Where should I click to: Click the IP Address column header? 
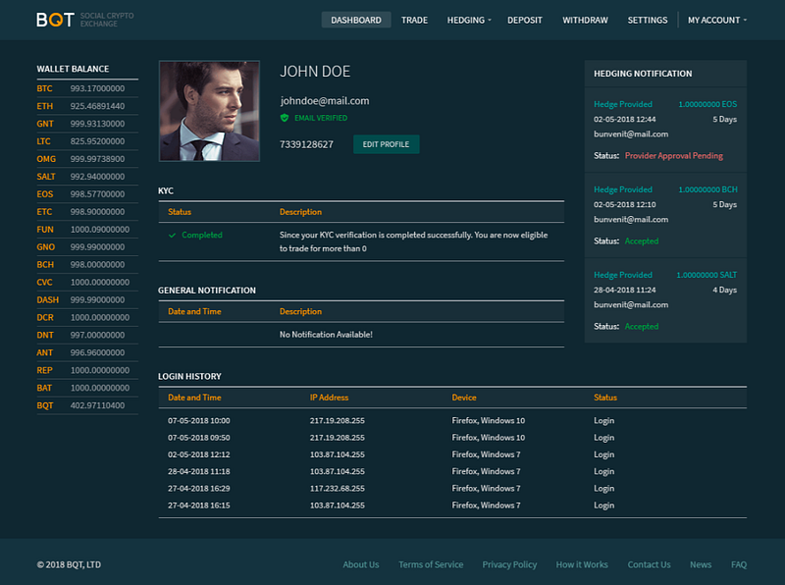point(329,398)
